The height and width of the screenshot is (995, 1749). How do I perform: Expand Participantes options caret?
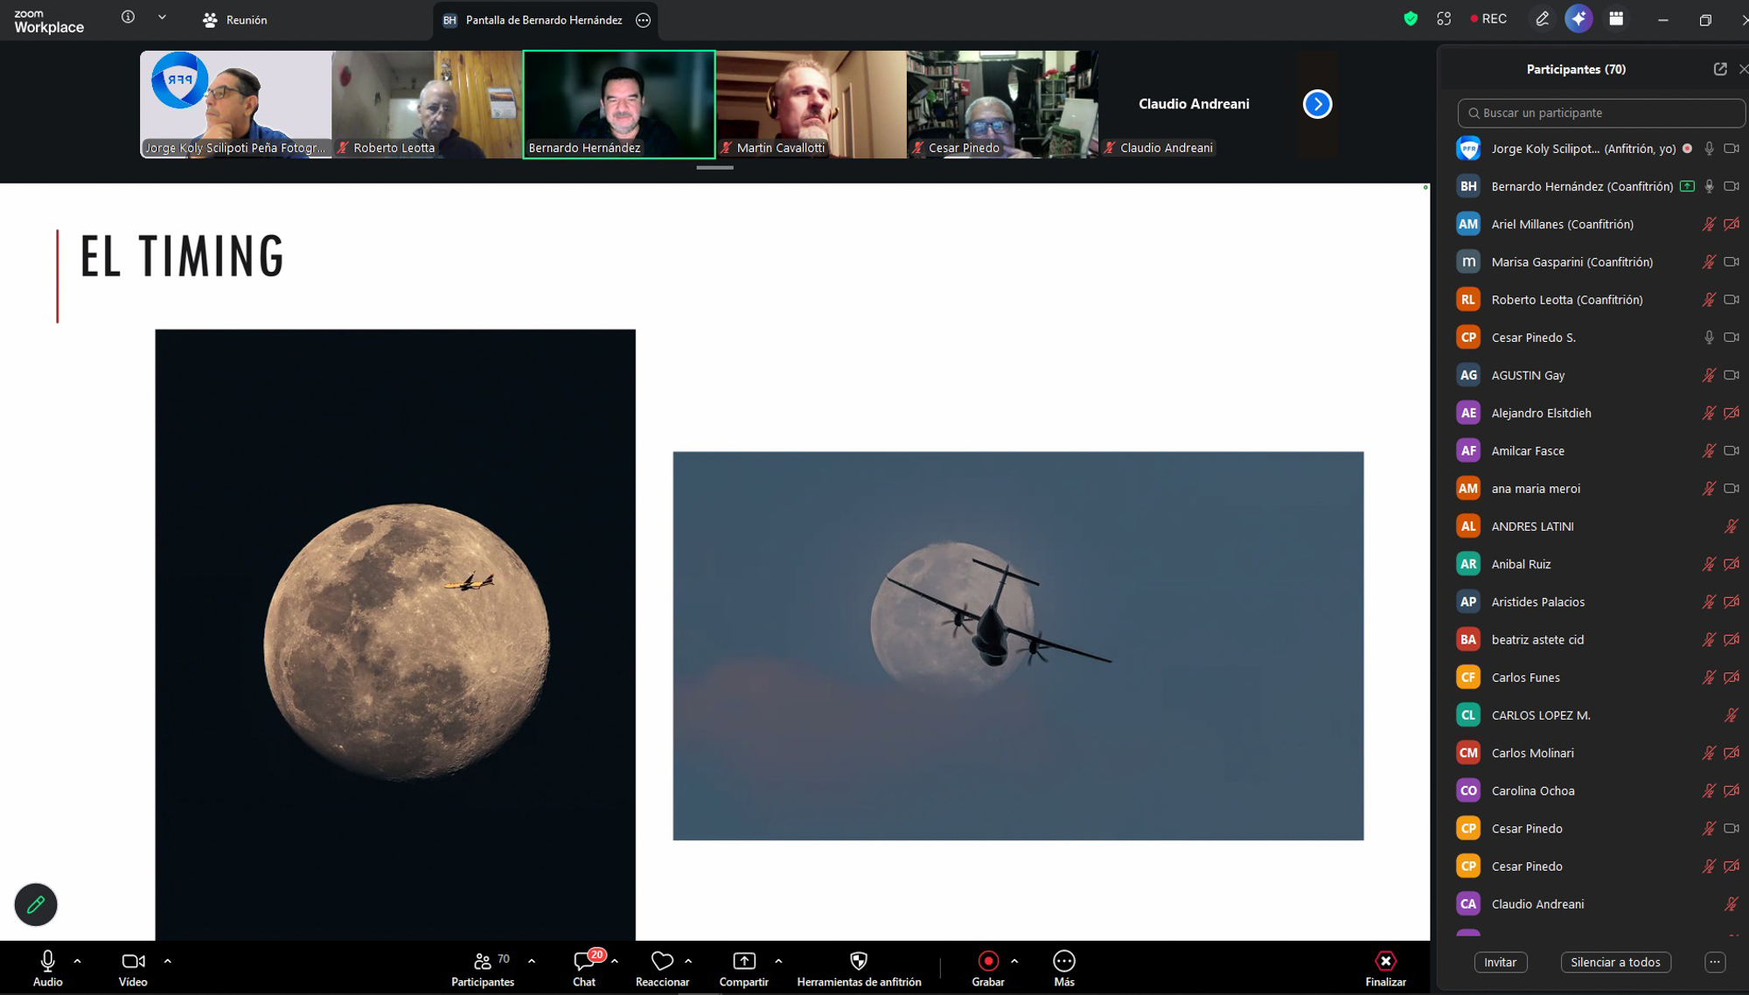(532, 961)
